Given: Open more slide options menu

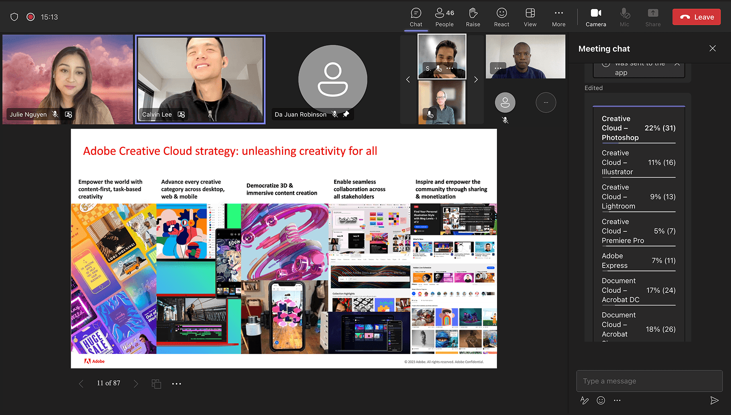Looking at the screenshot, I should click(x=176, y=384).
